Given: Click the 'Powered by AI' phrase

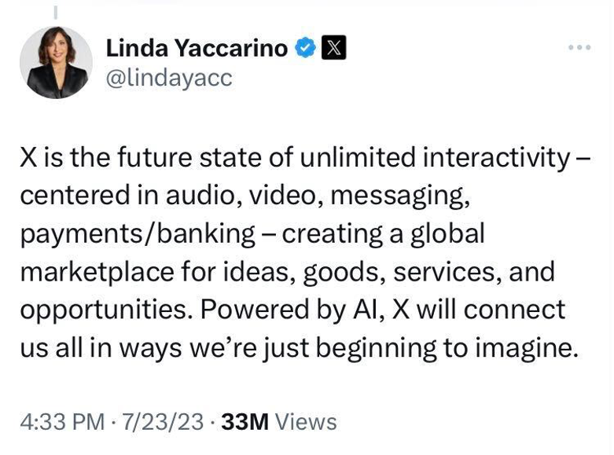Looking at the screenshot, I should click(x=281, y=310).
